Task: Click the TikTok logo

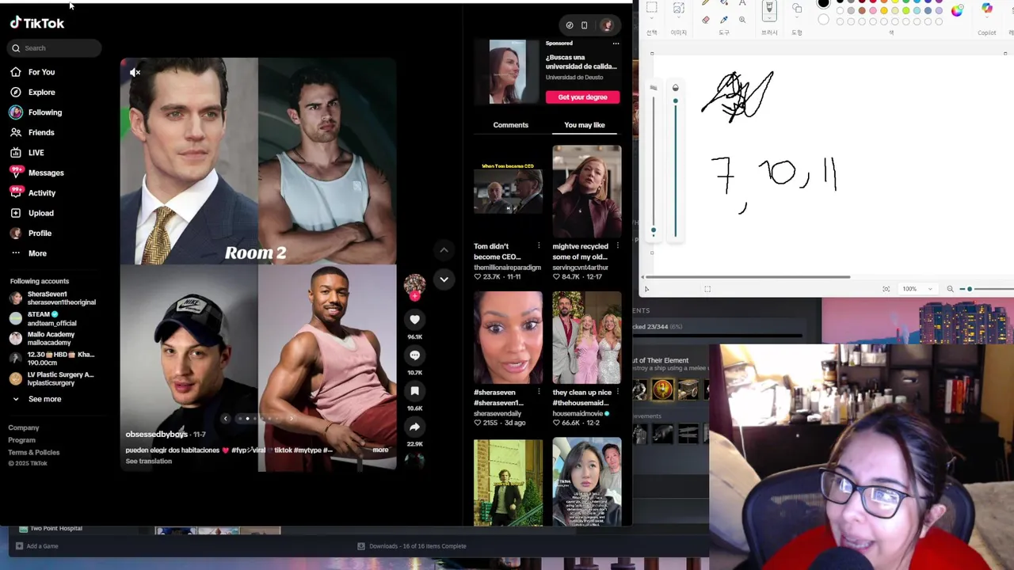Action: tap(37, 23)
